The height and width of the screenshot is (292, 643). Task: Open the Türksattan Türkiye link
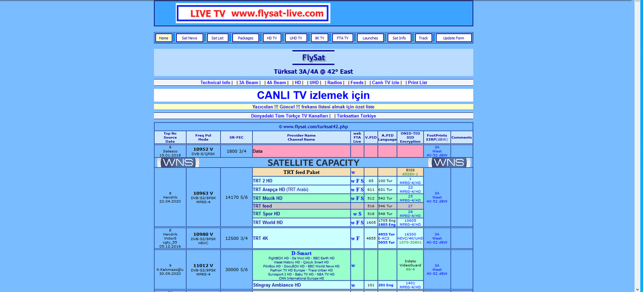pos(356,116)
